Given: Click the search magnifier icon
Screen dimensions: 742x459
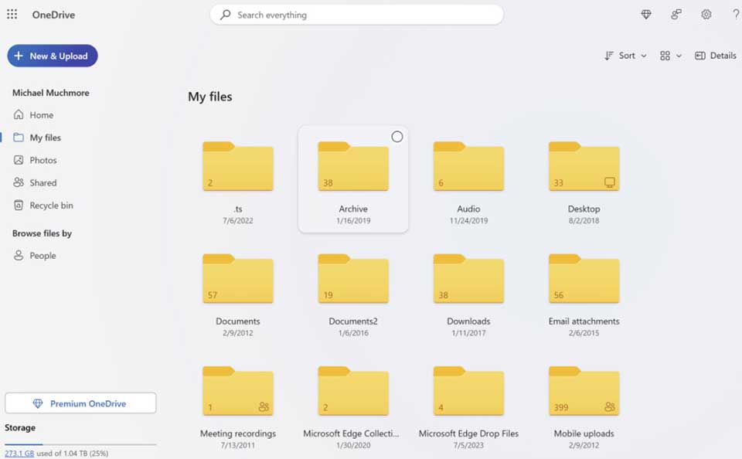Looking at the screenshot, I should (x=226, y=15).
